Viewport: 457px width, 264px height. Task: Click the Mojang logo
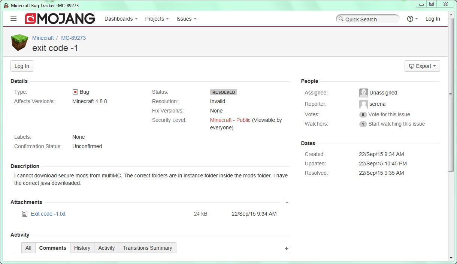60,18
